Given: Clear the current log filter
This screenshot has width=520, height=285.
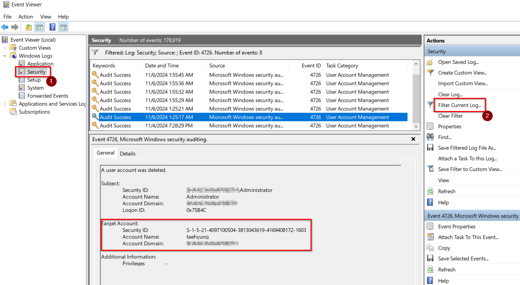Looking at the screenshot, I should 450,116.
